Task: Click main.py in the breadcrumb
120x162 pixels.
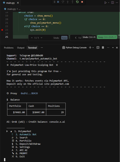Action: coord(11,9)
